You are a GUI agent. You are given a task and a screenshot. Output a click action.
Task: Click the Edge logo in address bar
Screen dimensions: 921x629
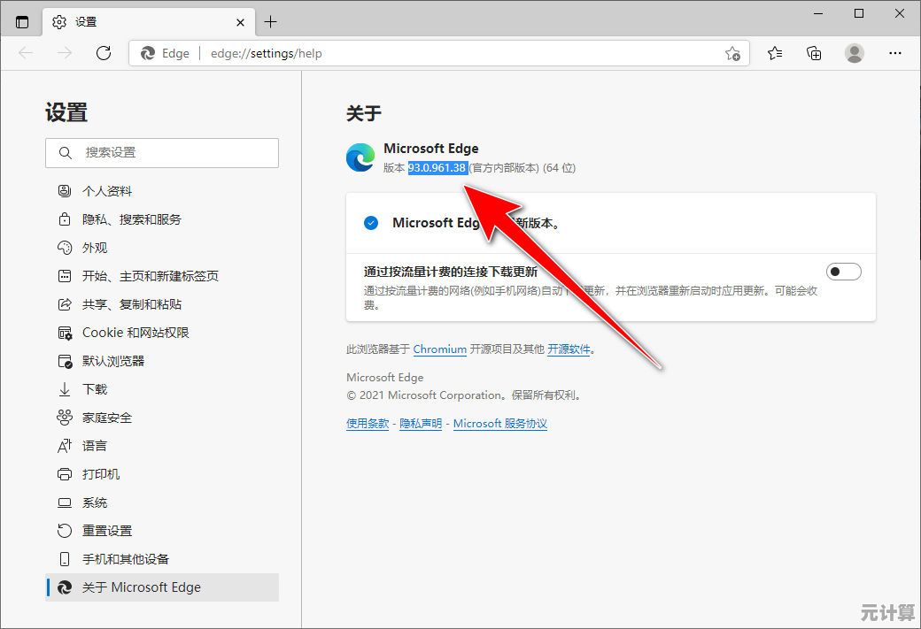(x=147, y=53)
